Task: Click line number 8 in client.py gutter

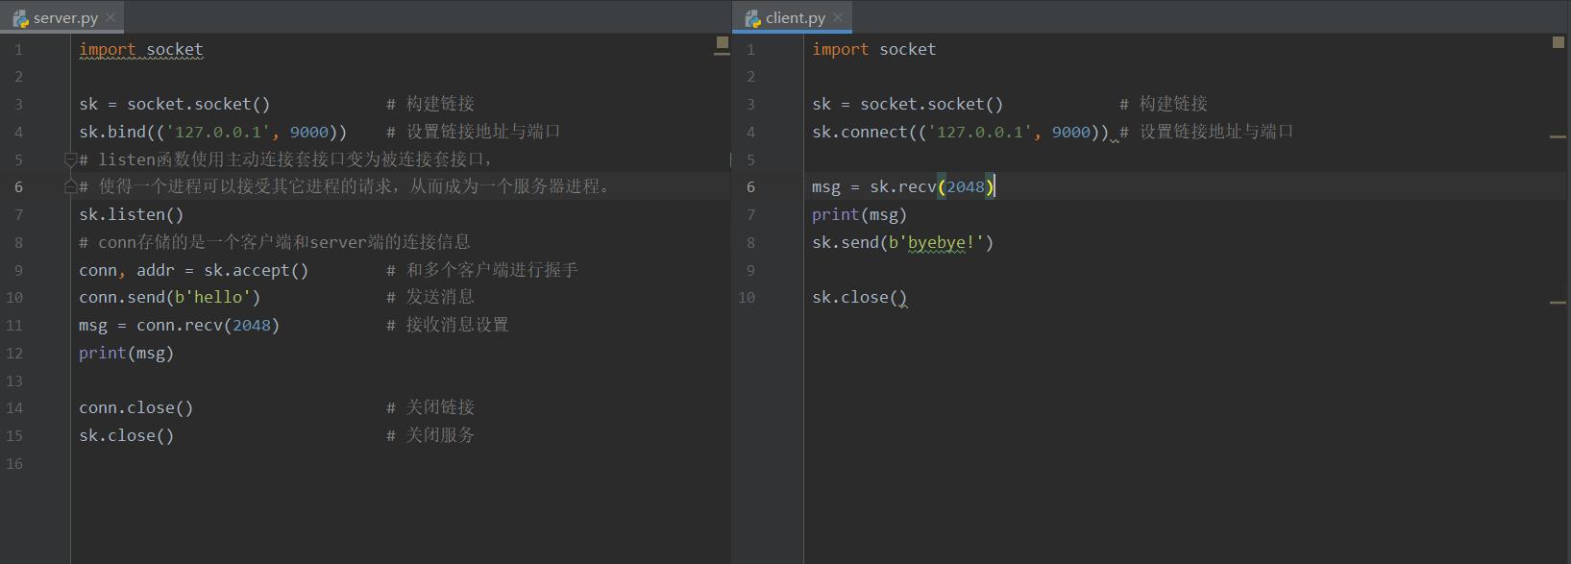Action: click(x=750, y=242)
